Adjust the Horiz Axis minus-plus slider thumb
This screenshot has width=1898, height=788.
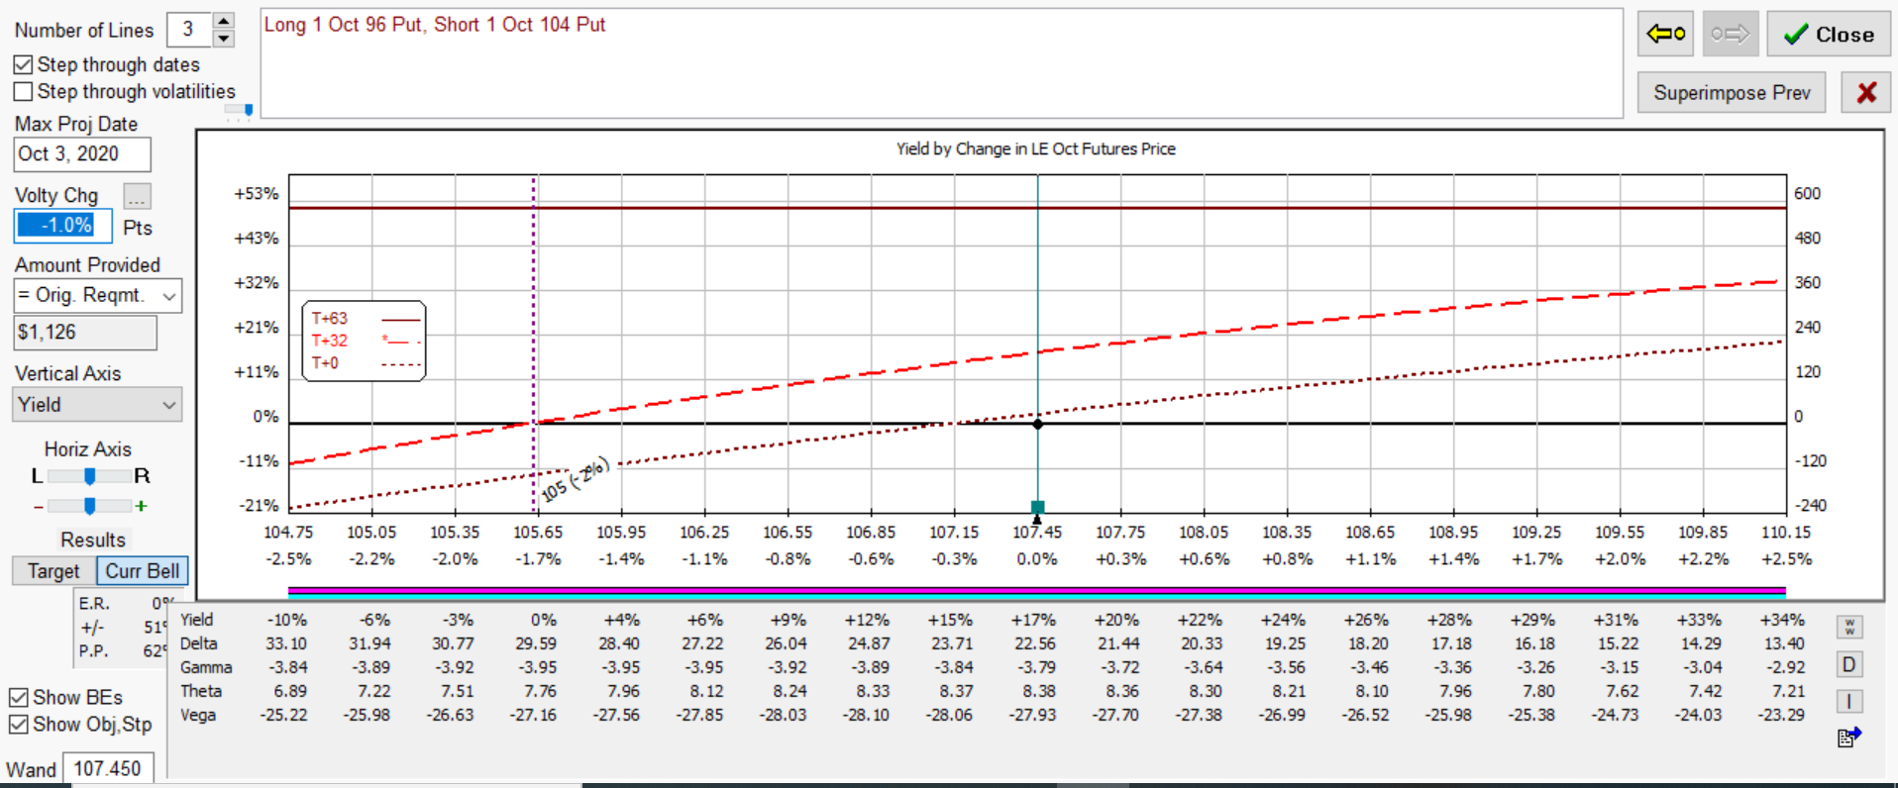click(x=90, y=506)
